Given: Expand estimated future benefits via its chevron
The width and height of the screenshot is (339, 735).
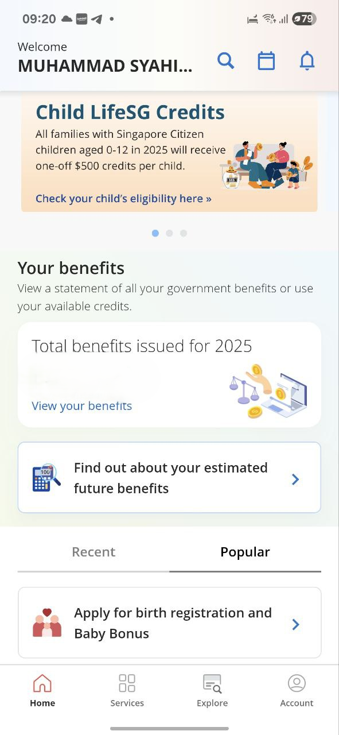Looking at the screenshot, I should pyautogui.click(x=295, y=478).
